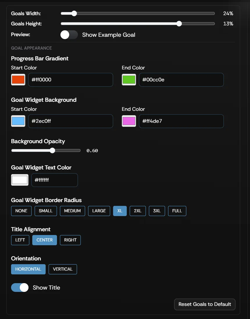This screenshot has width=250, height=319.
Task: Click Reset Goals to Default button
Action: (x=205, y=304)
